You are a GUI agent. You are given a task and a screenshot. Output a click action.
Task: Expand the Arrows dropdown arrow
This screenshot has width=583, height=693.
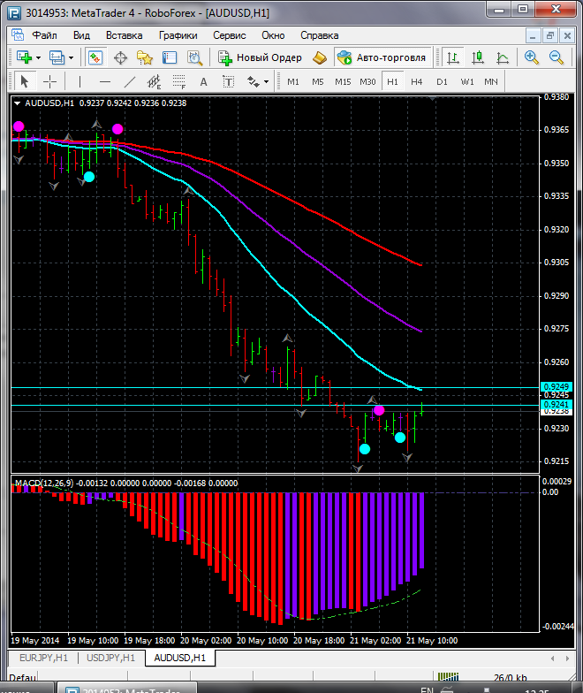coord(267,81)
